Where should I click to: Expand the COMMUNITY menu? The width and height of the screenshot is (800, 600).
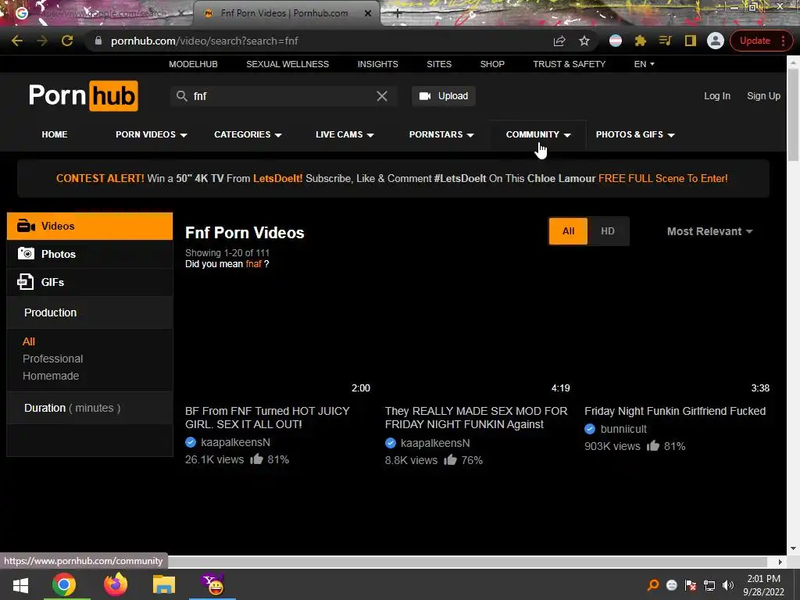(x=537, y=134)
